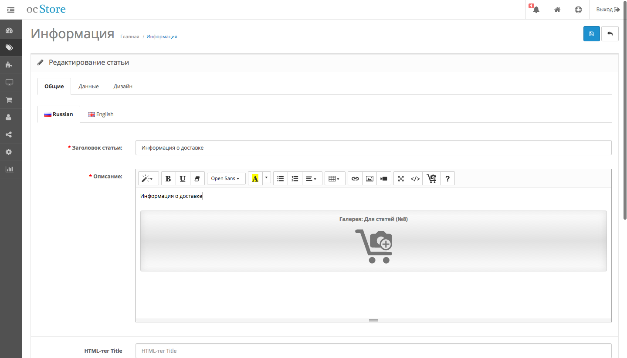The width and height of the screenshot is (627, 358).
Task: Click the Главная breadcrumb link
Action: point(129,37)
